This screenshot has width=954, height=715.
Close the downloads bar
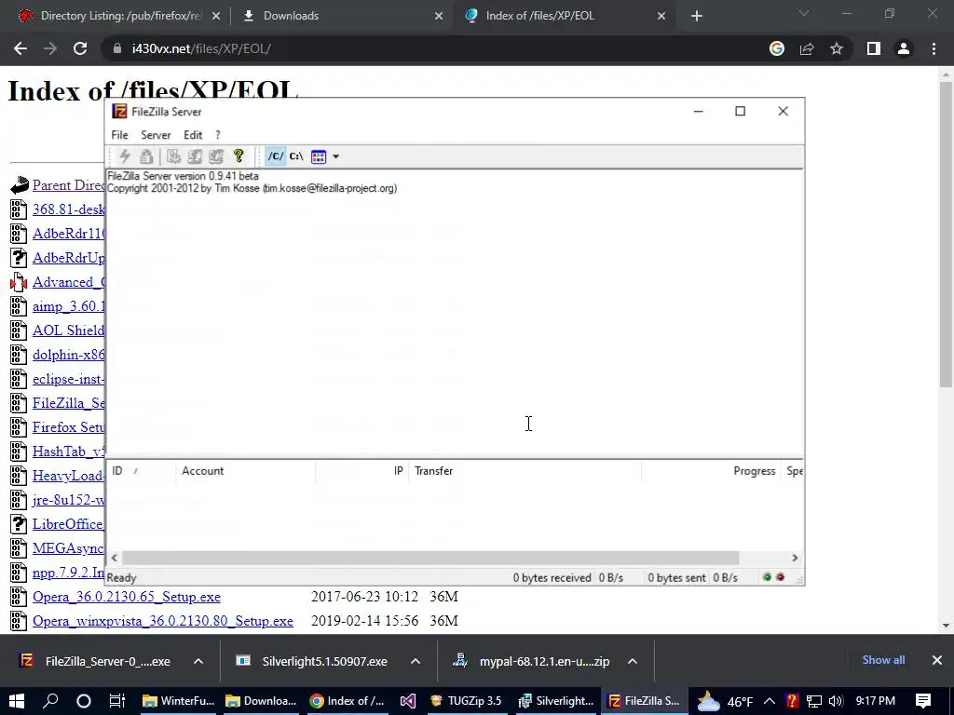point(937,660)
